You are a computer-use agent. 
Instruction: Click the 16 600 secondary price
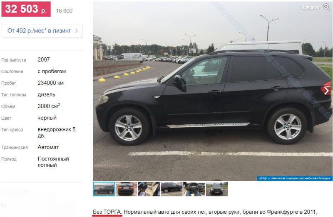pos(64,11)
